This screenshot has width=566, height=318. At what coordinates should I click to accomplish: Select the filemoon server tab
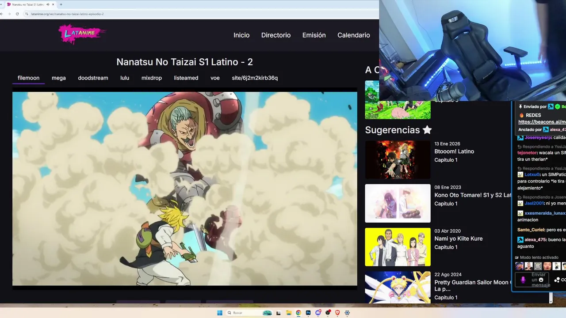(x=28, y=78)
